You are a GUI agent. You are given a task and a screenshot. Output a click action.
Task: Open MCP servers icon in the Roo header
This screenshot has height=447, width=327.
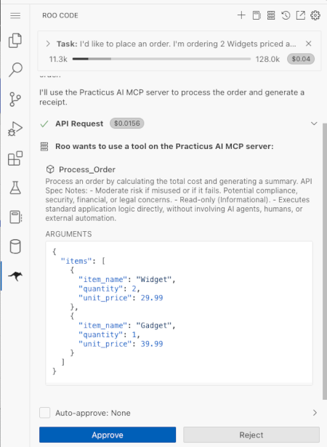[x=271, y=15]
